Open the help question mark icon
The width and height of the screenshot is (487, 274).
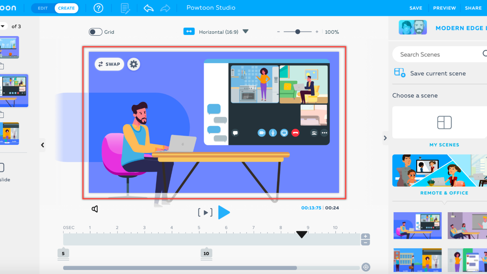click(x=98, y=8)
